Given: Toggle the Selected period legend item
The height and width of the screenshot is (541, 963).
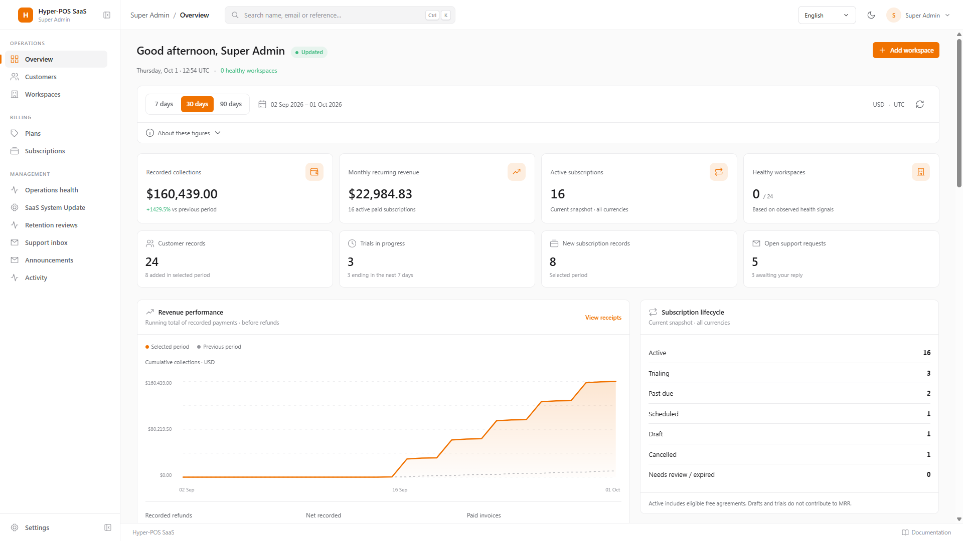Looking at the screenshot, I should pyautogui.click(x=167, y=347).
